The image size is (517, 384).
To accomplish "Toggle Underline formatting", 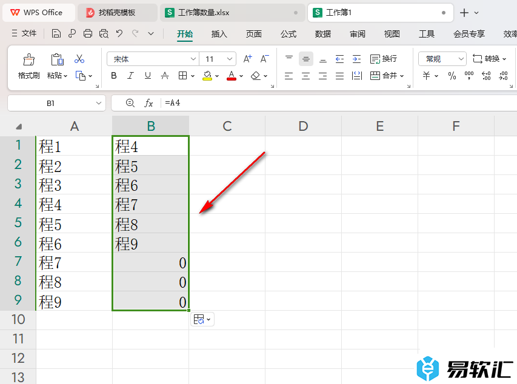I will 148,76.
